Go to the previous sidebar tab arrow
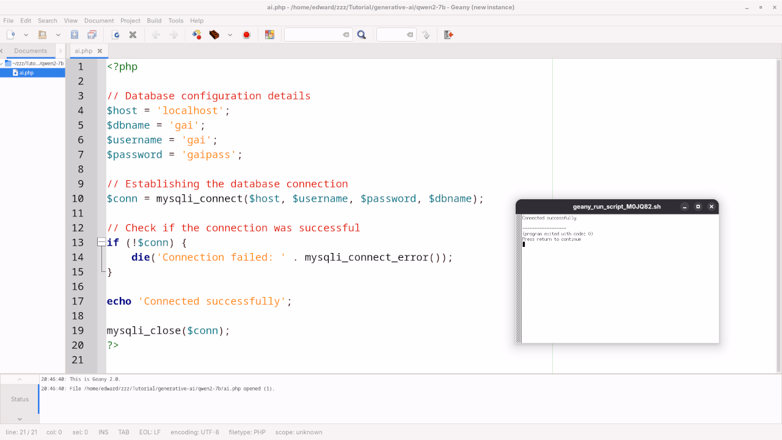 [2, 51]
